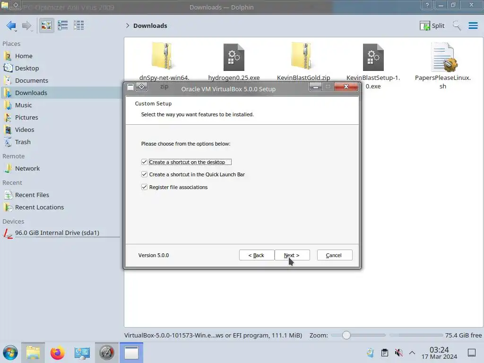Screen dimensions: 484x363
Task: Open the Start menu orb
Action: [10, 353]
